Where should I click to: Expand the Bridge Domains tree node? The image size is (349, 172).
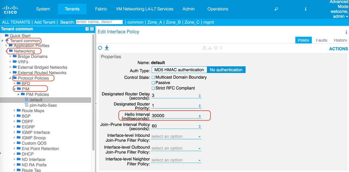click(10, 56)
